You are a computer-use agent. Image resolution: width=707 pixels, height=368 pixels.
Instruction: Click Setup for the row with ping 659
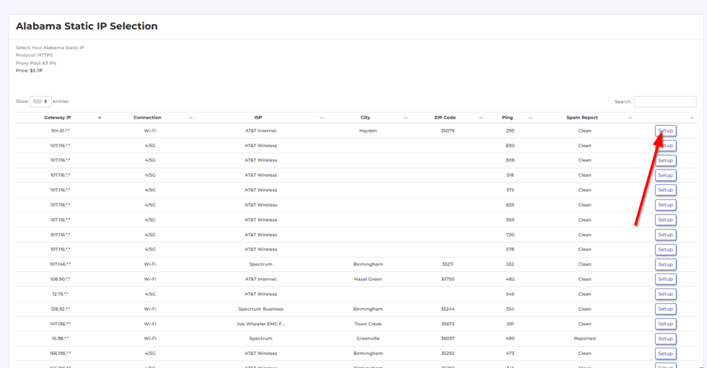(x=666, y=205)
